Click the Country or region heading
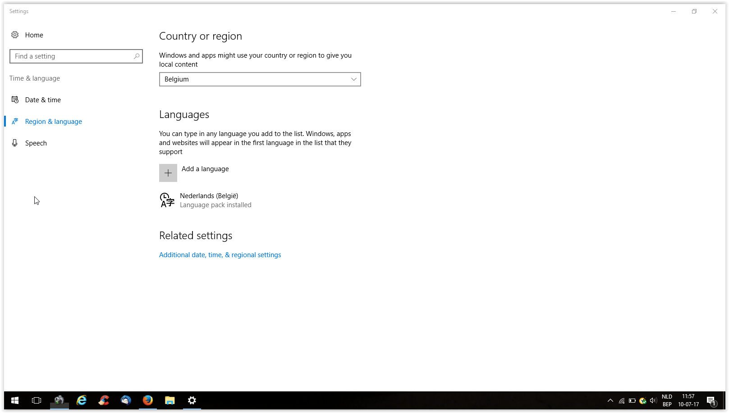729x413 pixels. click(201, 36)
